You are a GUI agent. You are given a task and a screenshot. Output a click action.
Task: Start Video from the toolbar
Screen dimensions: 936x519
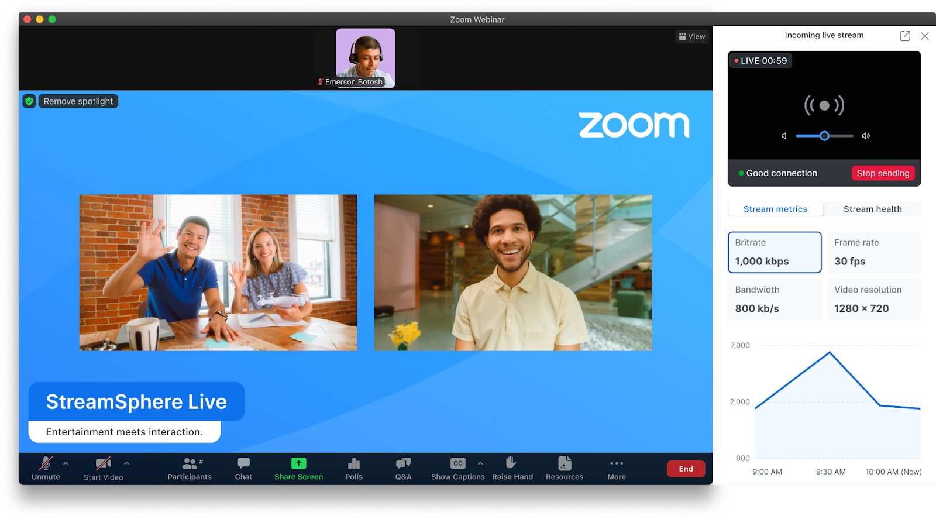tap(104, 469)
